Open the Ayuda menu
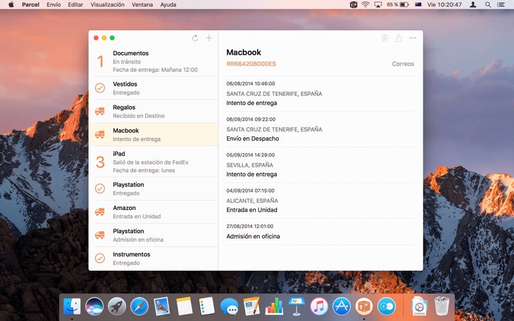This screenshot has width=514, height=321. tap(168, 4)
